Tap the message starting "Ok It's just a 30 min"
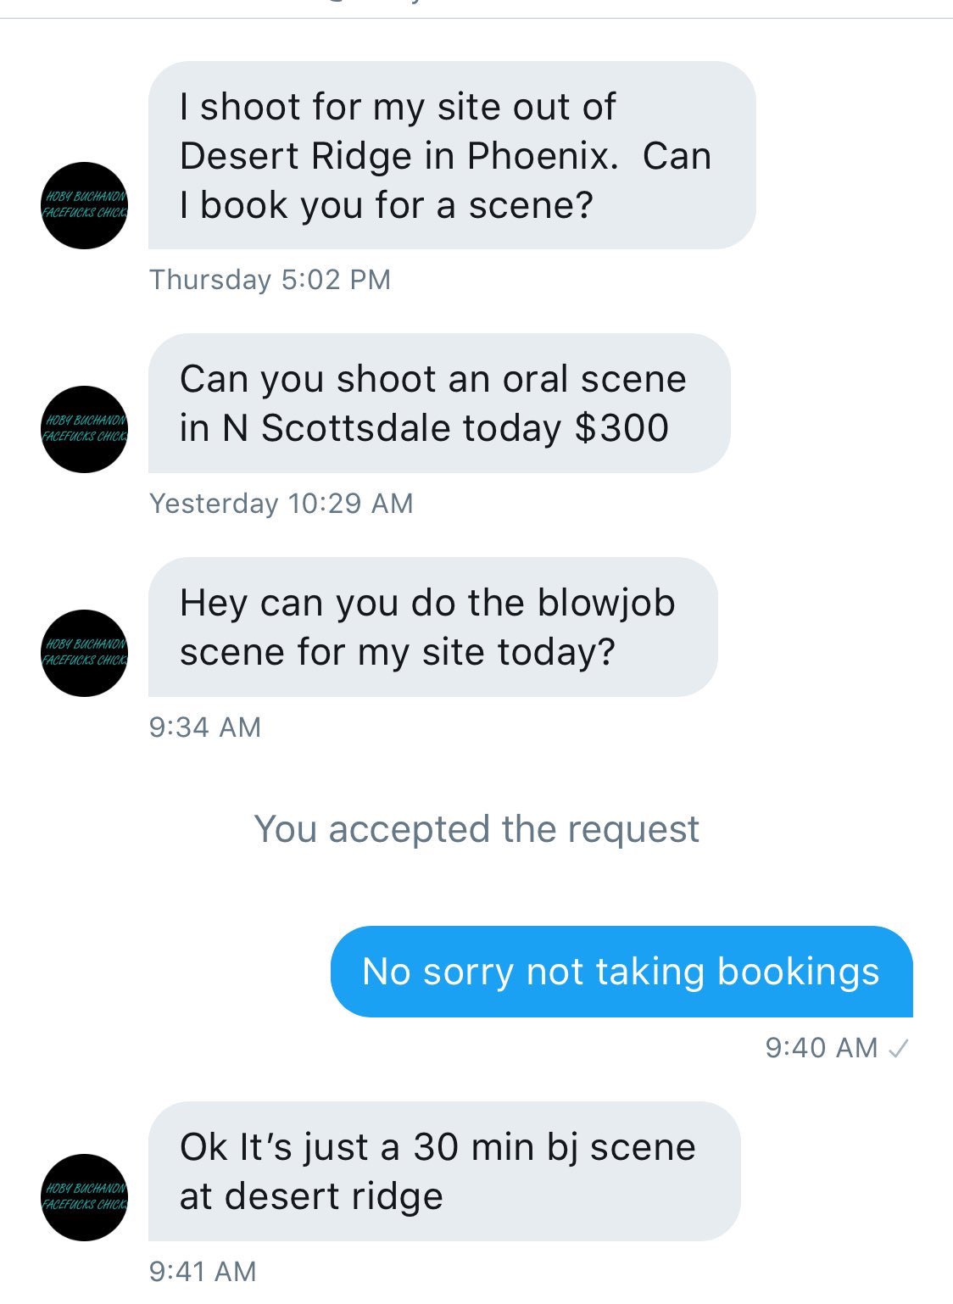 pyautogui.click(x=443, y=1171)
